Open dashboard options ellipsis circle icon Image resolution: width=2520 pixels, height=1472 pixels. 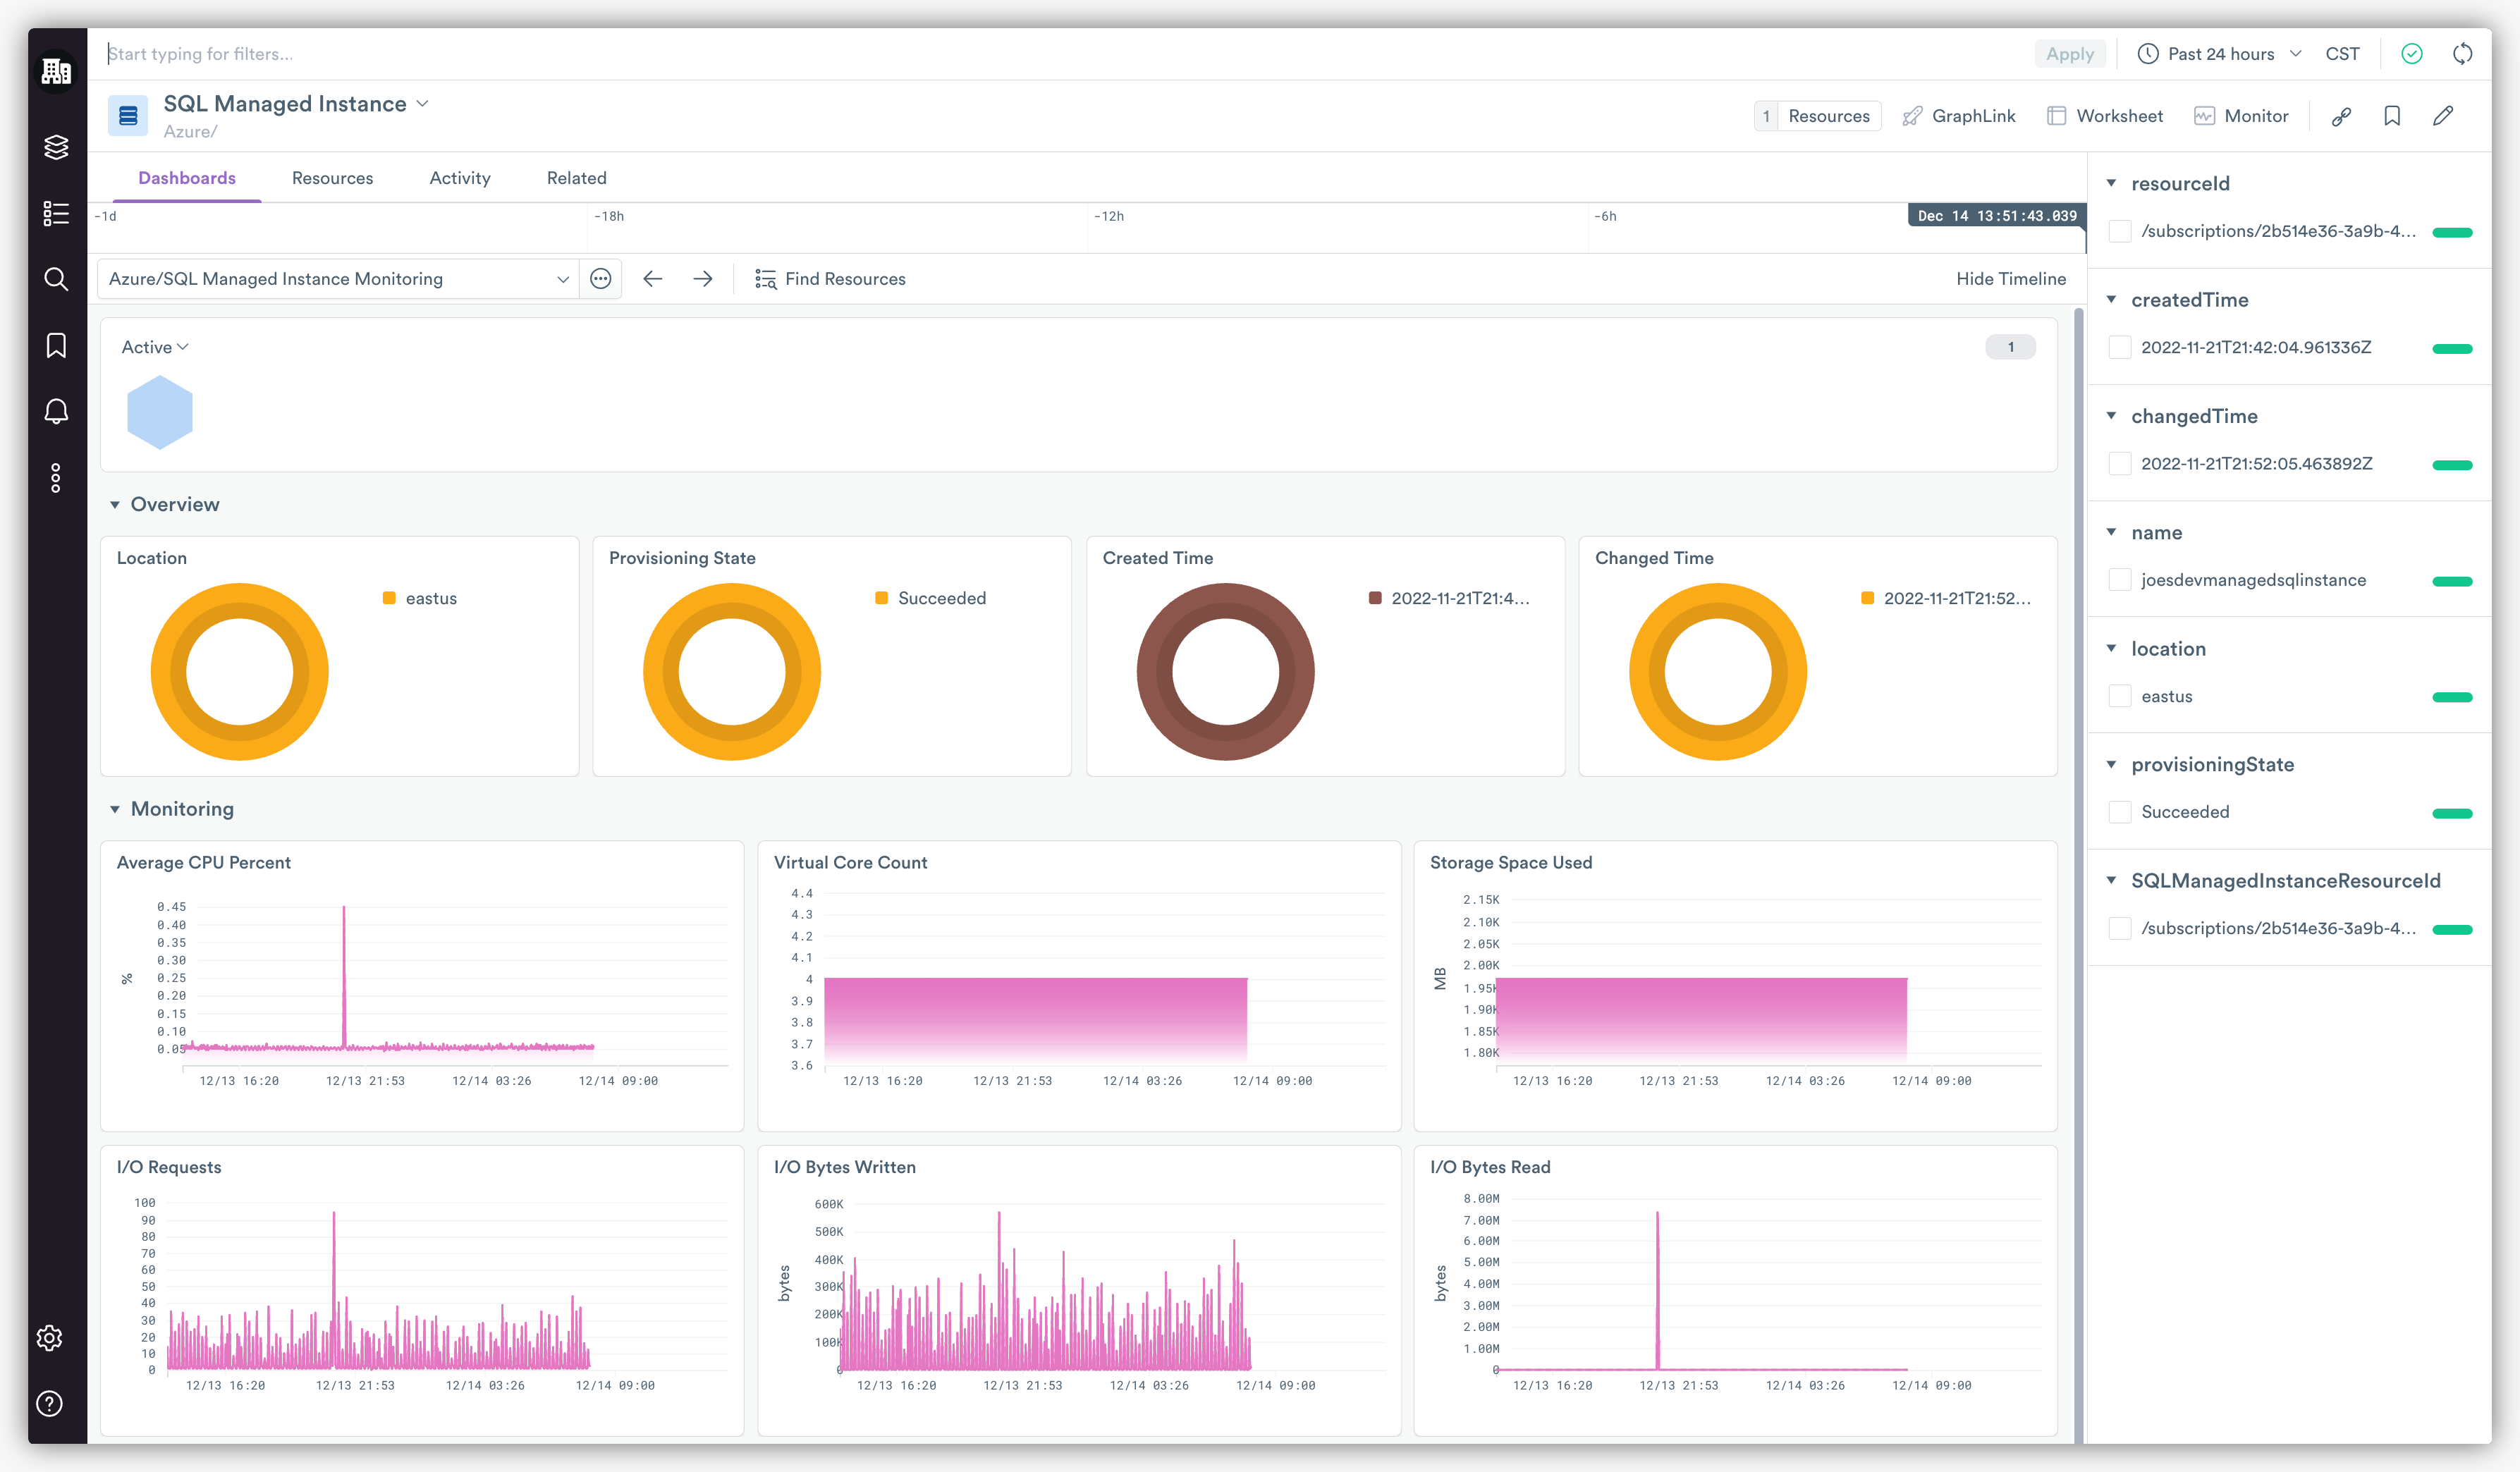[600, 279]
